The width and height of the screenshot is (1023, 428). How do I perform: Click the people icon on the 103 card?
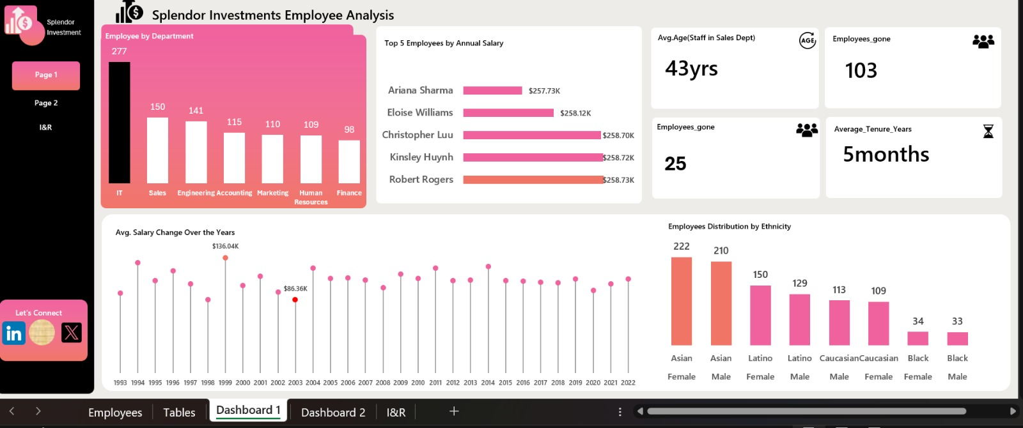pyautogui.click(x=983, y=42)
